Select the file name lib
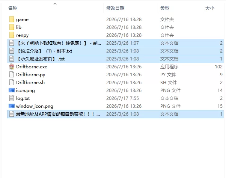 tap(19, 27)
